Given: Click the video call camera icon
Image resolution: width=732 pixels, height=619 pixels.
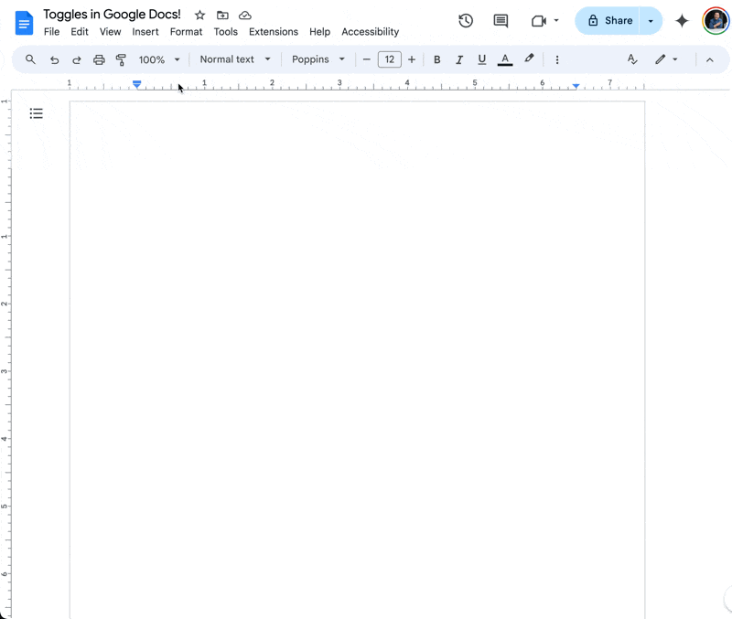Looking at the screenshot, I should tap(539, 20).
